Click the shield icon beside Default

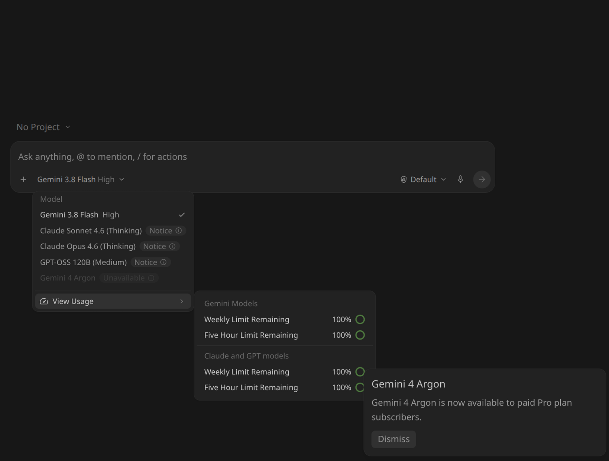[404, 179]
